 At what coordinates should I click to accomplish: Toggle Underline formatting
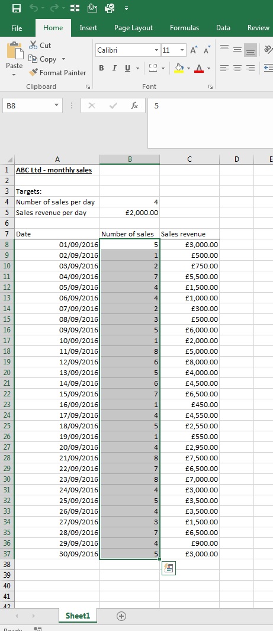click(127, 68)
